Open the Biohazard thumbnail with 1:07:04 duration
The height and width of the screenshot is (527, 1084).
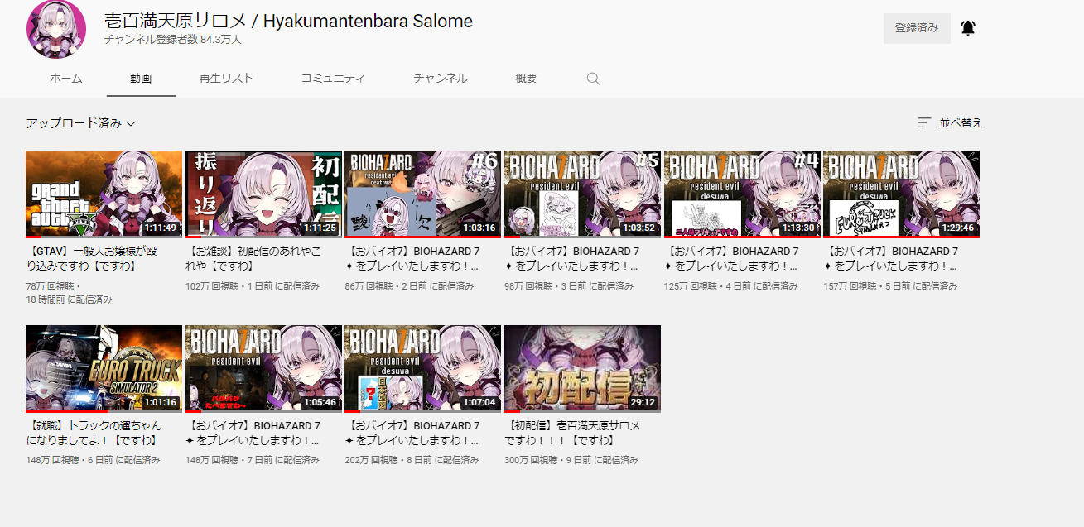pos(422,368)
